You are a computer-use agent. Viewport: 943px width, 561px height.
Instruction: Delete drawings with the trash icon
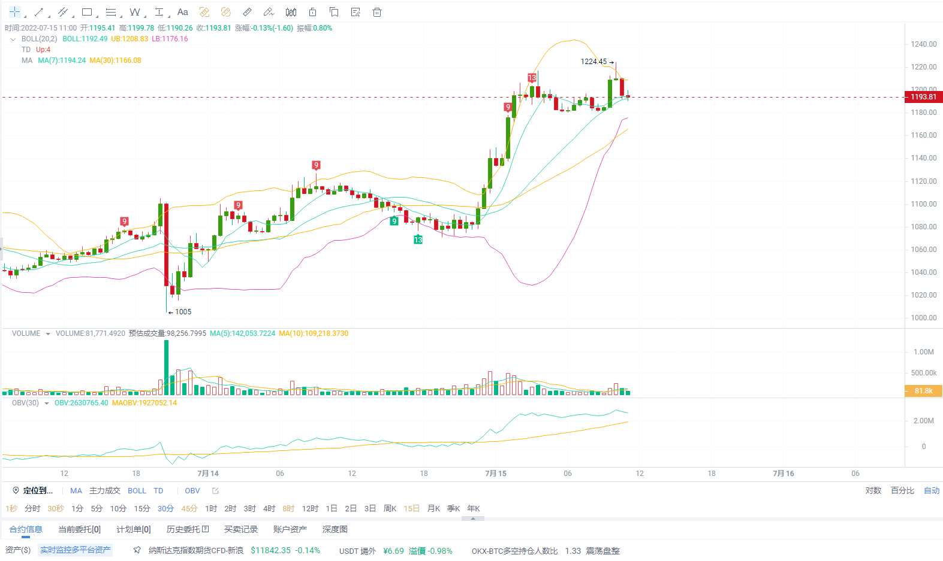point(377,12)
